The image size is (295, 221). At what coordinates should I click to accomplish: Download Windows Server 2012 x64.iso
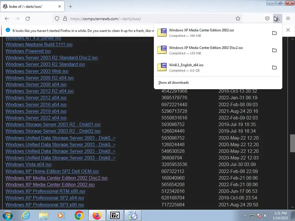point(36,98)
